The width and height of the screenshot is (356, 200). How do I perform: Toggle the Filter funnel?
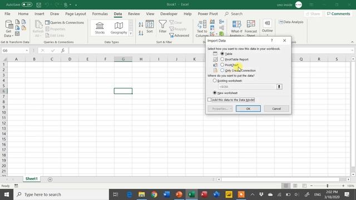coord(162,27)
